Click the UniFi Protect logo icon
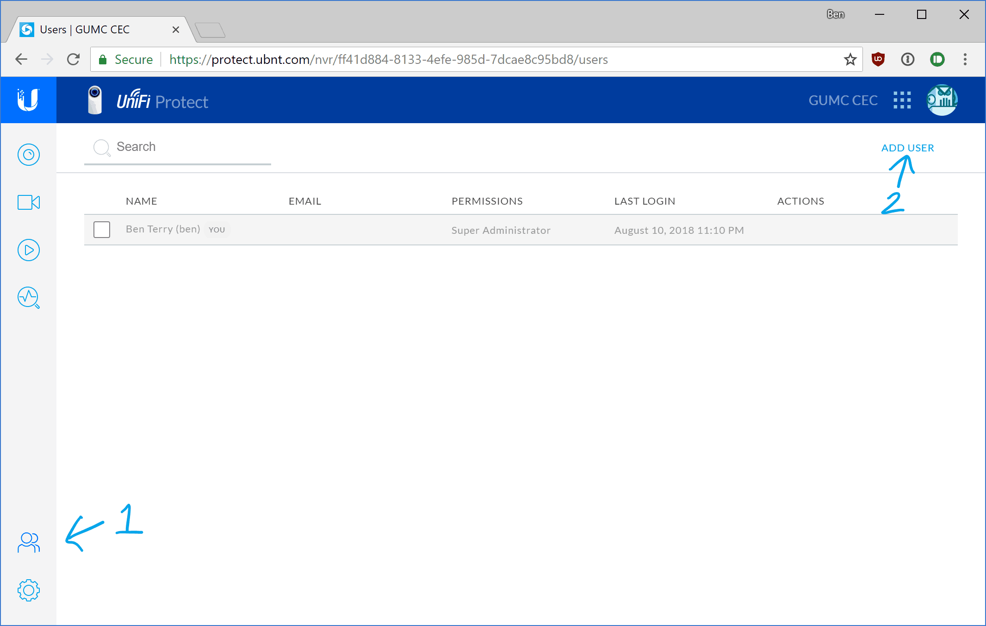Screen dimensions: 986x626 pyautogui.click(x=93, y=100)
